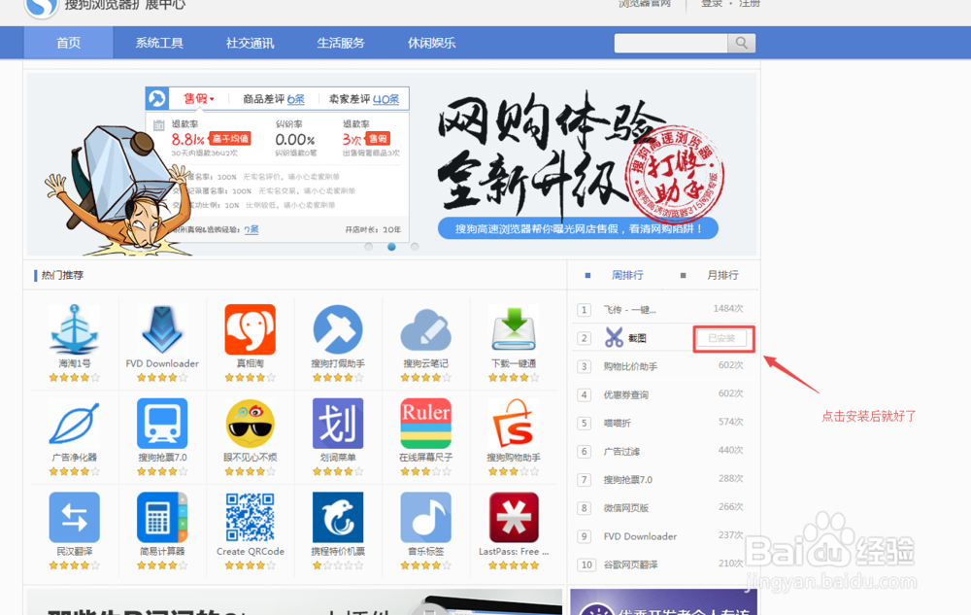Open ranking item 购物比价助手

coord(630,366)
